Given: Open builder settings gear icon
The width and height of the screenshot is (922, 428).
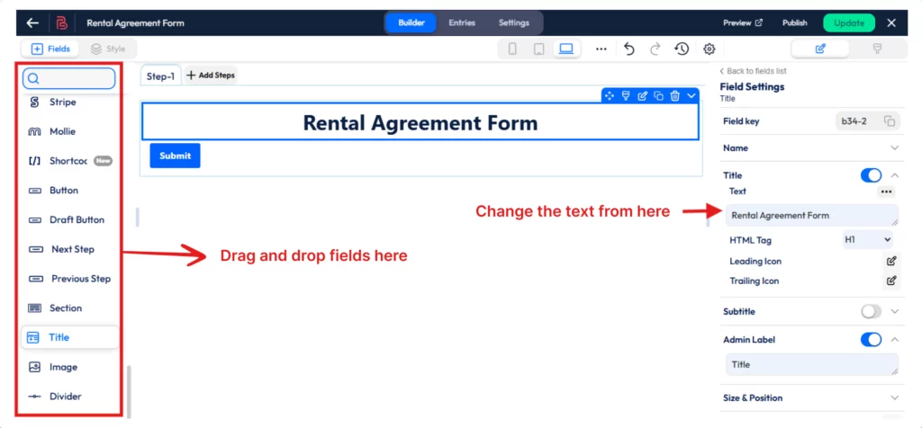Looking at the screenshot, I should tap(710, 49).
